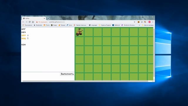Screen dimensions: 188x106
Task: Click the keyword 'вещ' in the code
Action: click(x=23, y=38)
